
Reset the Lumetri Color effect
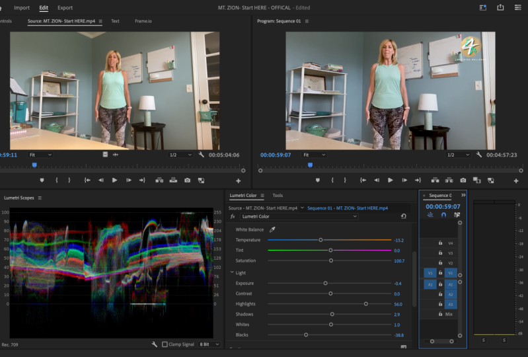[403, 216]
